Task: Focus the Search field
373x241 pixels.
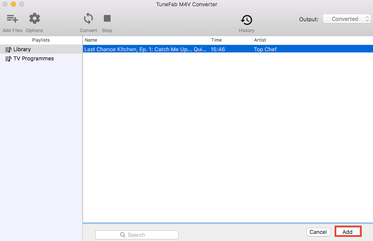Action: pos(137,235)
